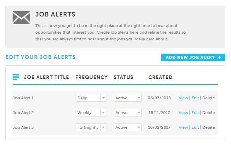231x147 pixels.
Task: Edit Job Alert 1
Action: point(195,98)
